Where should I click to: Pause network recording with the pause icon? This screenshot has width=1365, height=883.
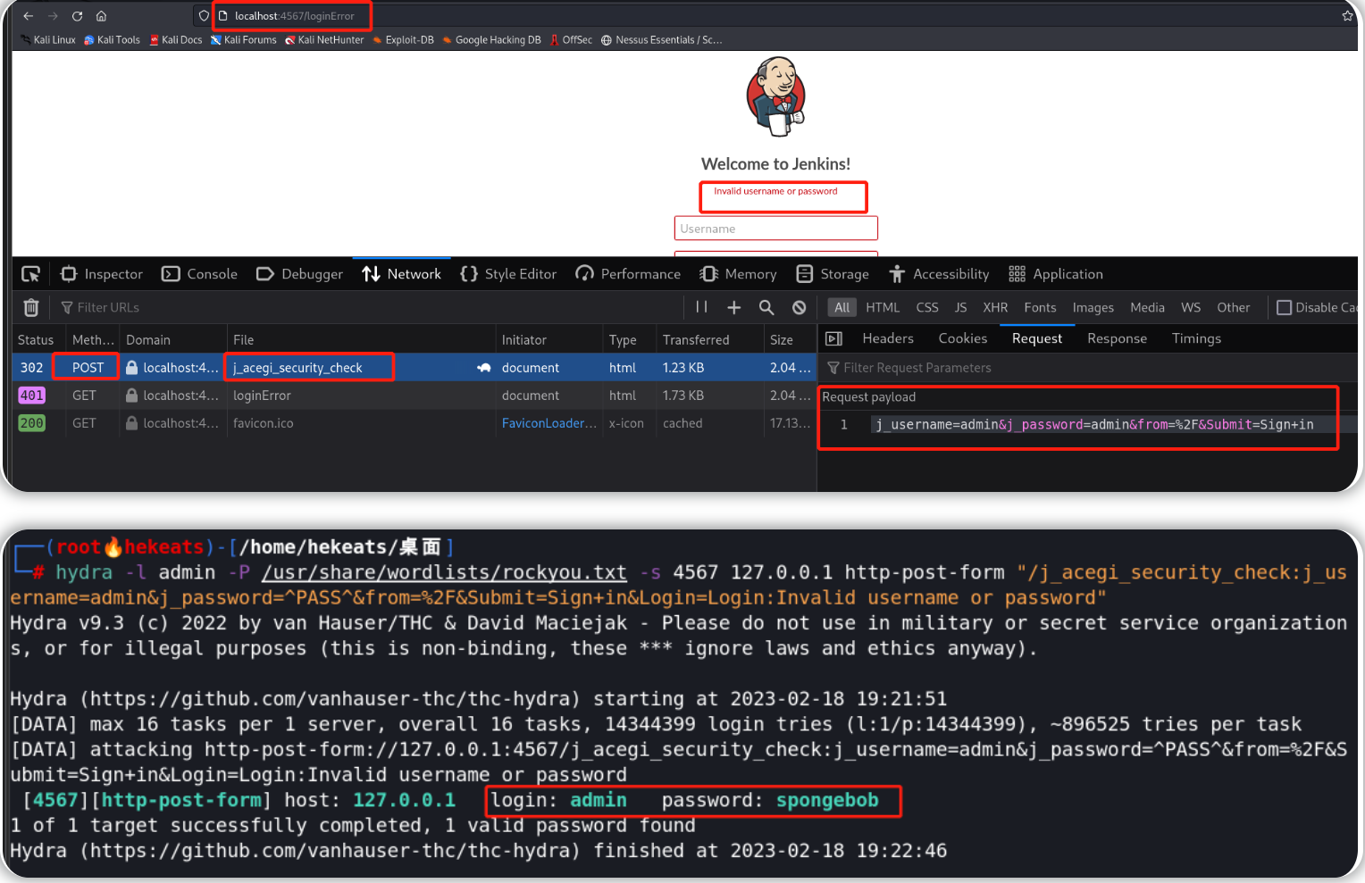pos(701,307)
